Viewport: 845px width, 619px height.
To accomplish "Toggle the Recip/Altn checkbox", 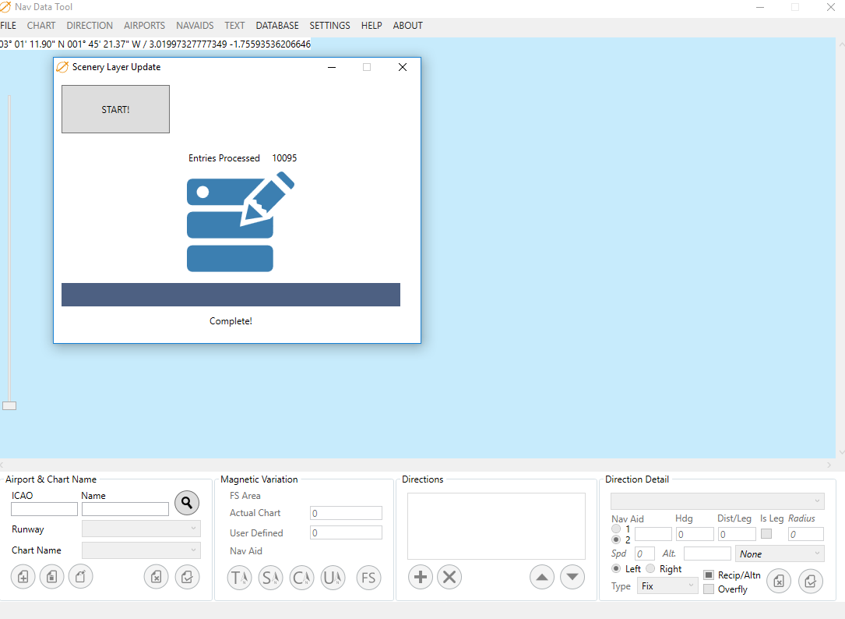I will (x=709, y=575).
